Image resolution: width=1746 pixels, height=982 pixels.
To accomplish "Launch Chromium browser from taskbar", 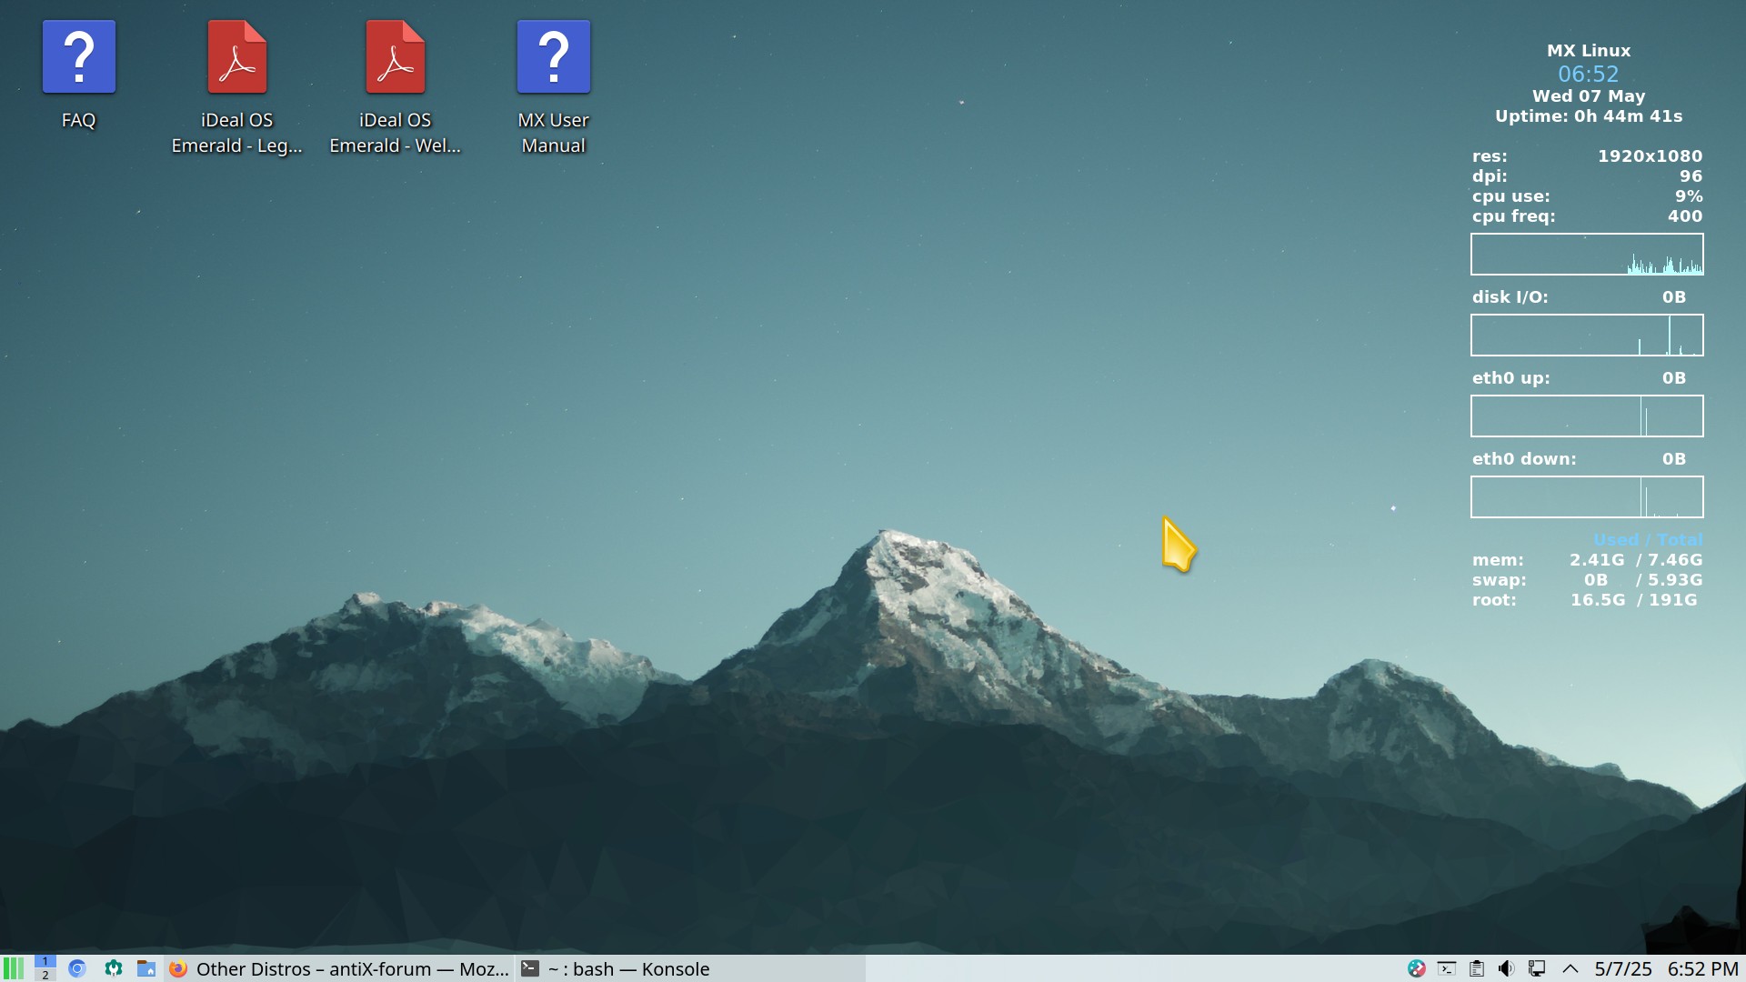I will pyautogui.click(x=77, y=968).
